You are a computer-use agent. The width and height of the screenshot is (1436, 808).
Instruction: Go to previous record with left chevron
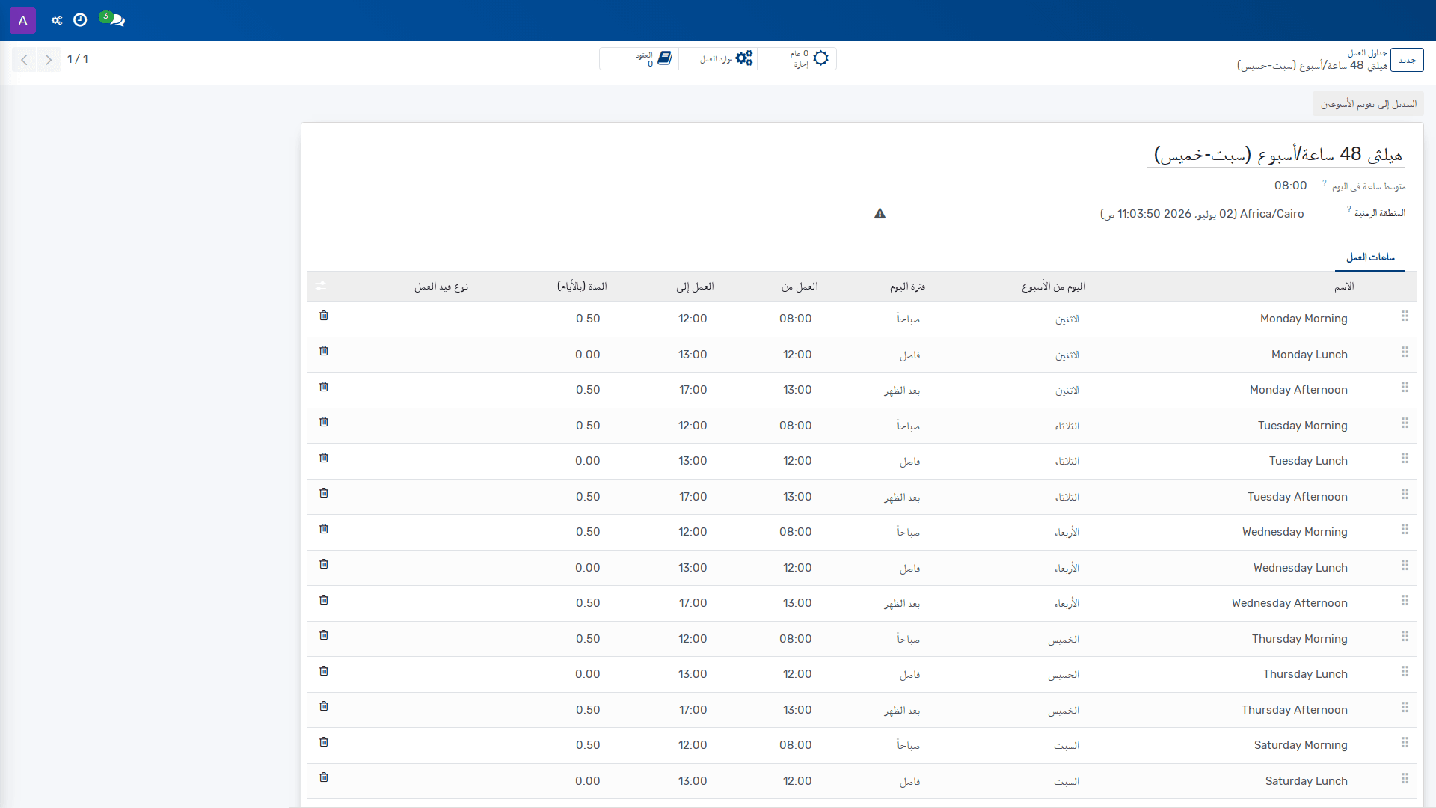(24, 59)
